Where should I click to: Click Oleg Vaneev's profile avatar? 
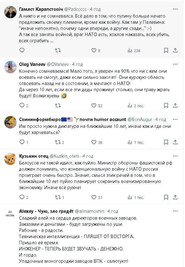(10, 67)
